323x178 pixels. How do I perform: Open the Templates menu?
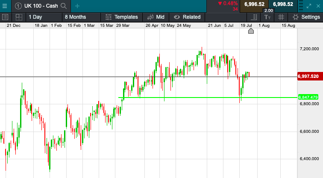click(121, 17)
